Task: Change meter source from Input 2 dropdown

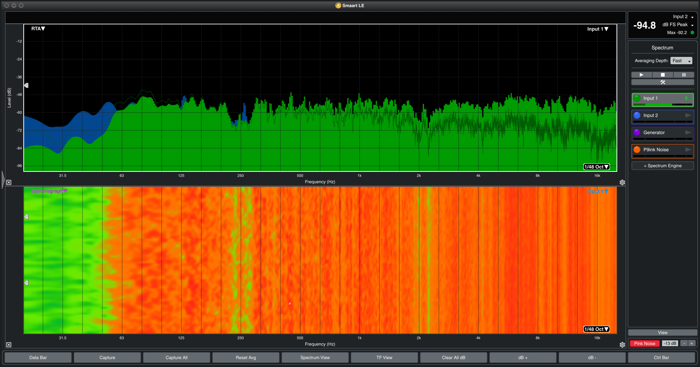Action: (x=683, y=17)
